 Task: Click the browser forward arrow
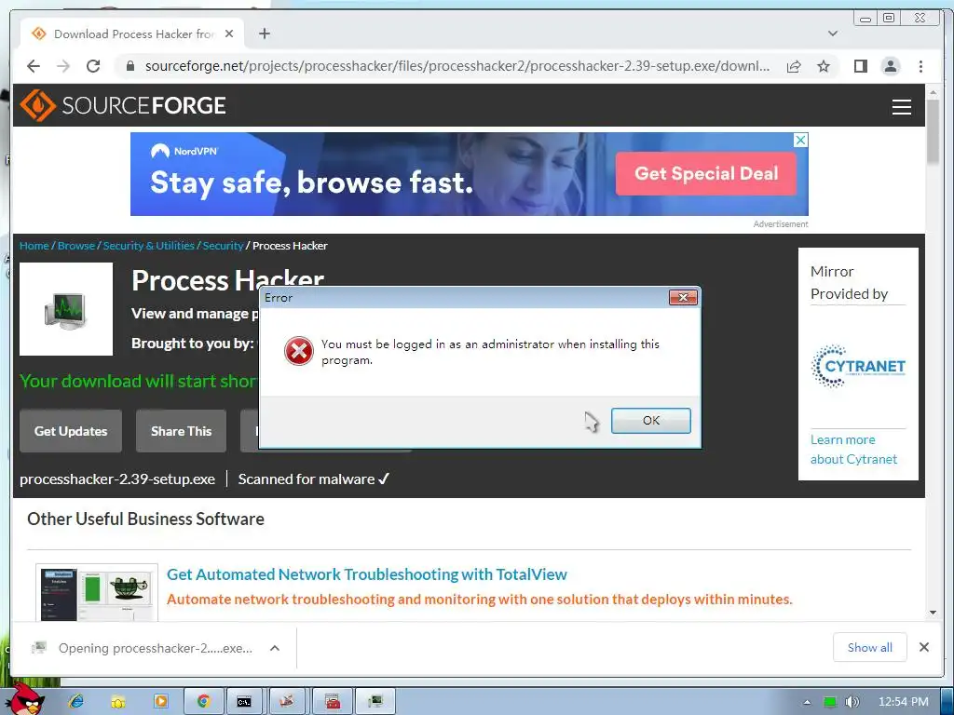pos(63,66)
